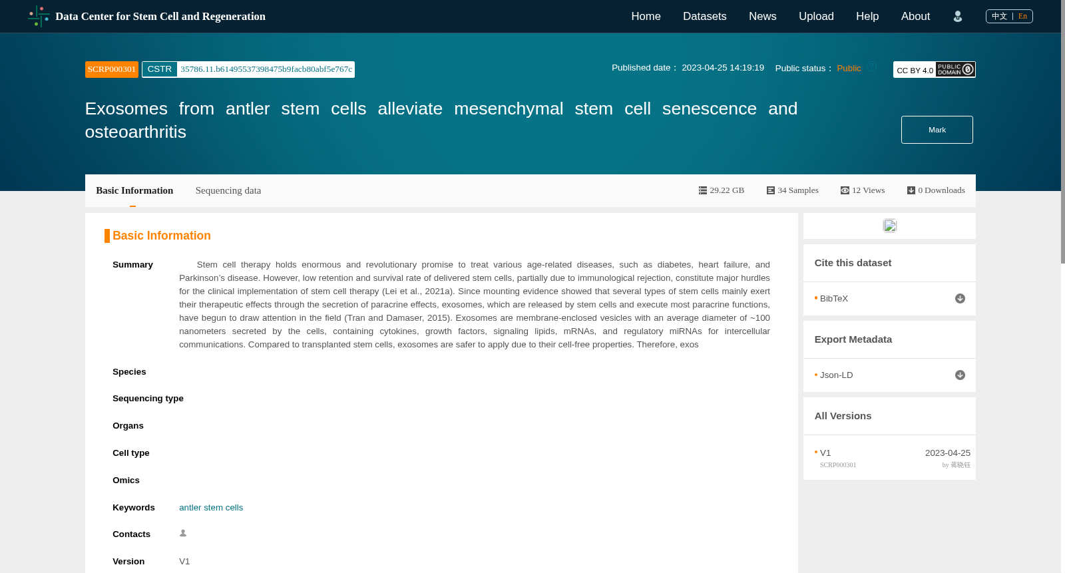
Task: Click the page vertical scrollbar
Action: click(x=1062, y=133)
